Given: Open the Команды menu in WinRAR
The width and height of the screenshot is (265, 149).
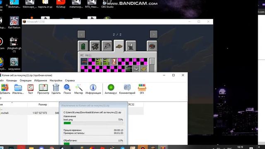Looking at the screenshot, I should tap(12, 80).
